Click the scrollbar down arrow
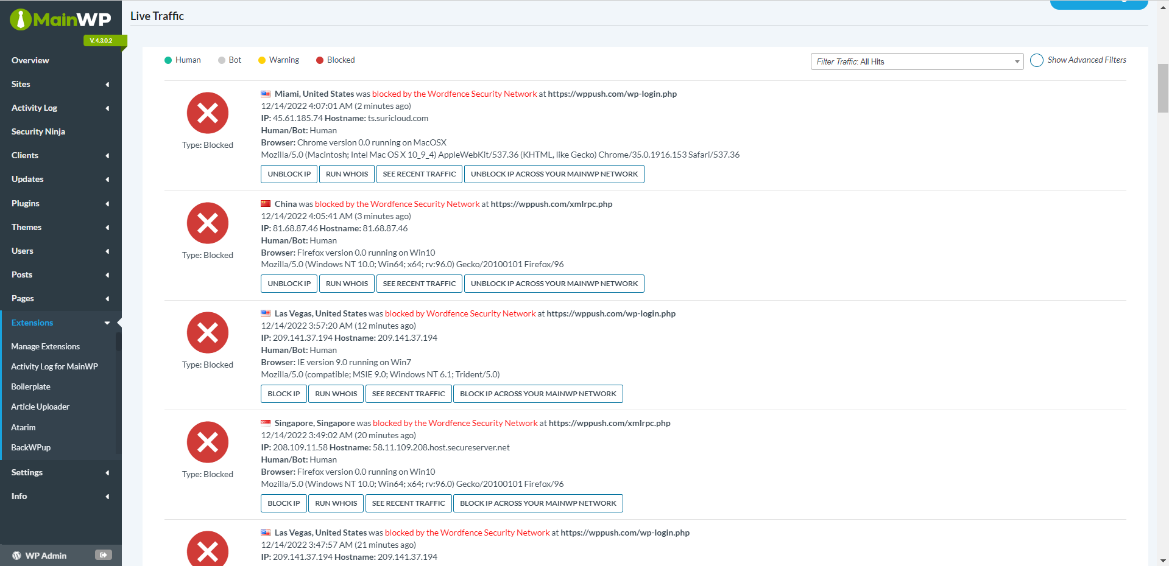 point(1163,561)
